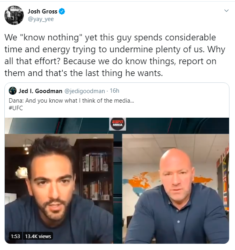Open the quoted tweet text about Dana

pos(71,101)
